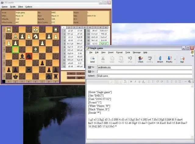Click the Check names icon
The height and width of the screenshot is (144, 195).
pyautogui.click(x=140, y=58)
